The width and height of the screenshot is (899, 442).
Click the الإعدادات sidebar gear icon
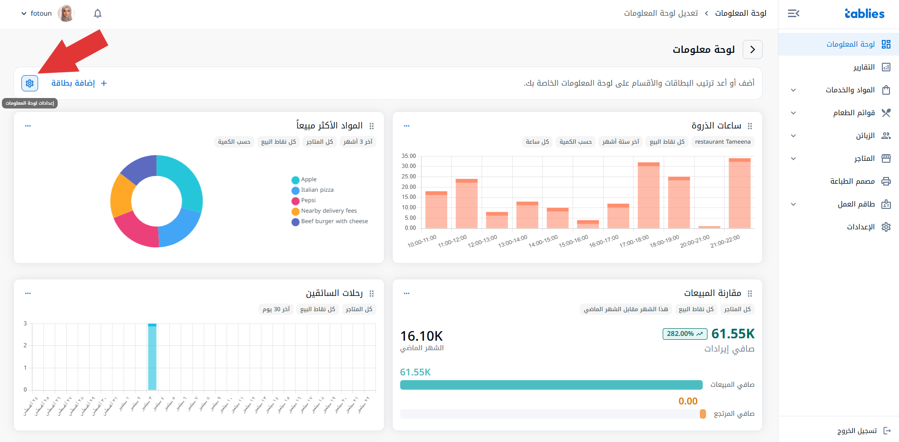pyautogui.click(x=886, y=227)
